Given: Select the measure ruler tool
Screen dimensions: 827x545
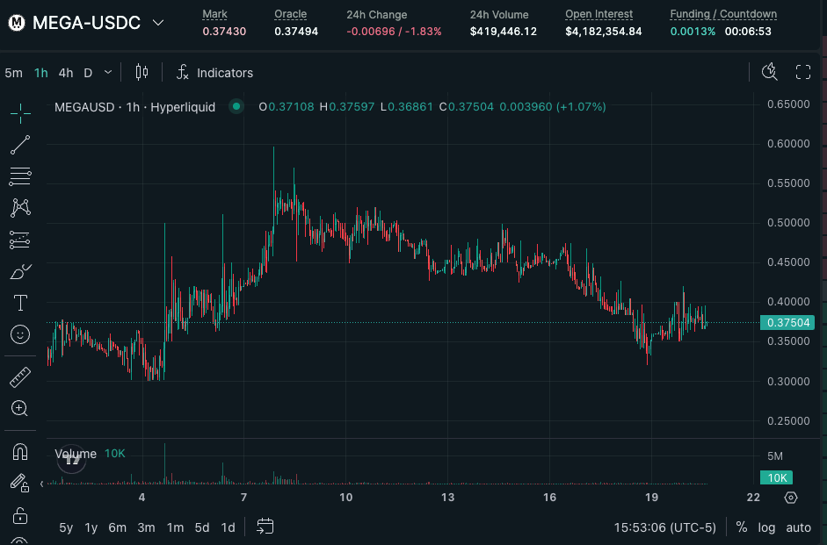Looking at the screenshot, I should (x=19, y=376).
